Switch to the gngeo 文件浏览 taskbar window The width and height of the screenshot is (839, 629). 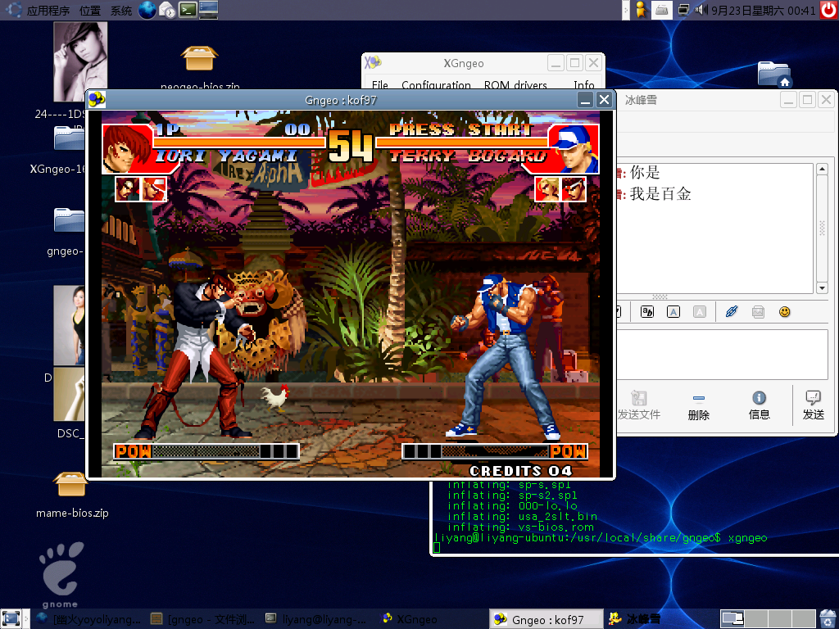point(203,619)
